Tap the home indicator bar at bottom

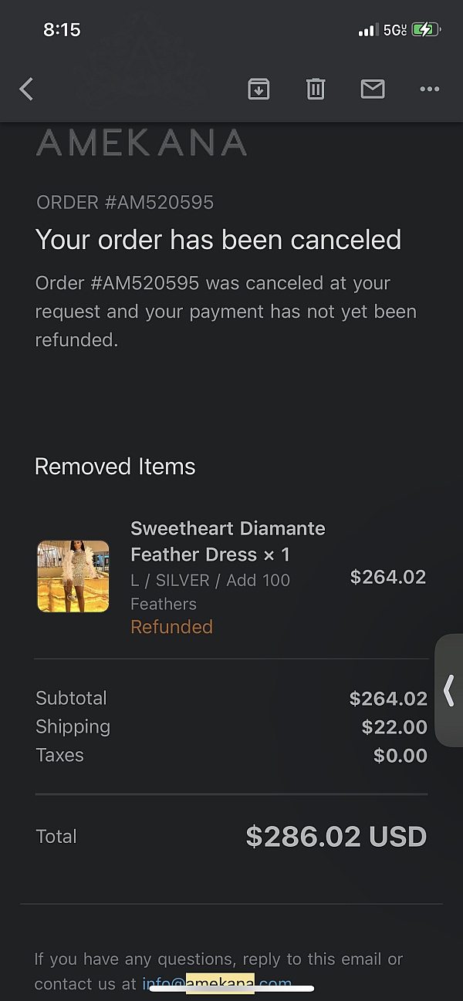tap(231, 988)
